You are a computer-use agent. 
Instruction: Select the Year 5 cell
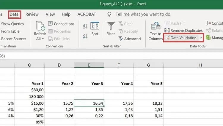click(148, 84)
